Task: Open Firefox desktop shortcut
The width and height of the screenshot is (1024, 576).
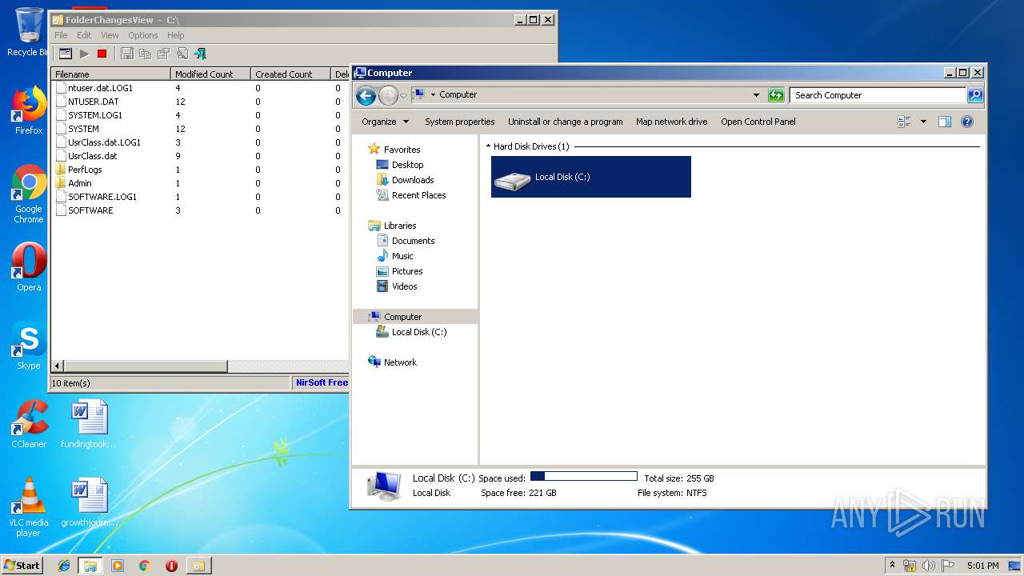Action: coord(29,111)
